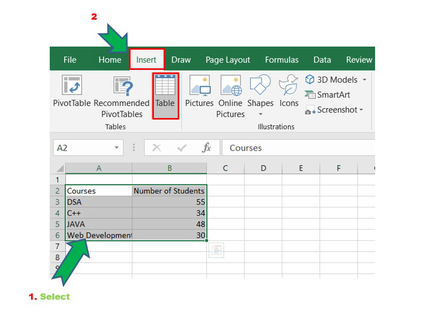The image size is (430, 324).
Task: Click the JAVA cell
Action: (x=99, y=224)
